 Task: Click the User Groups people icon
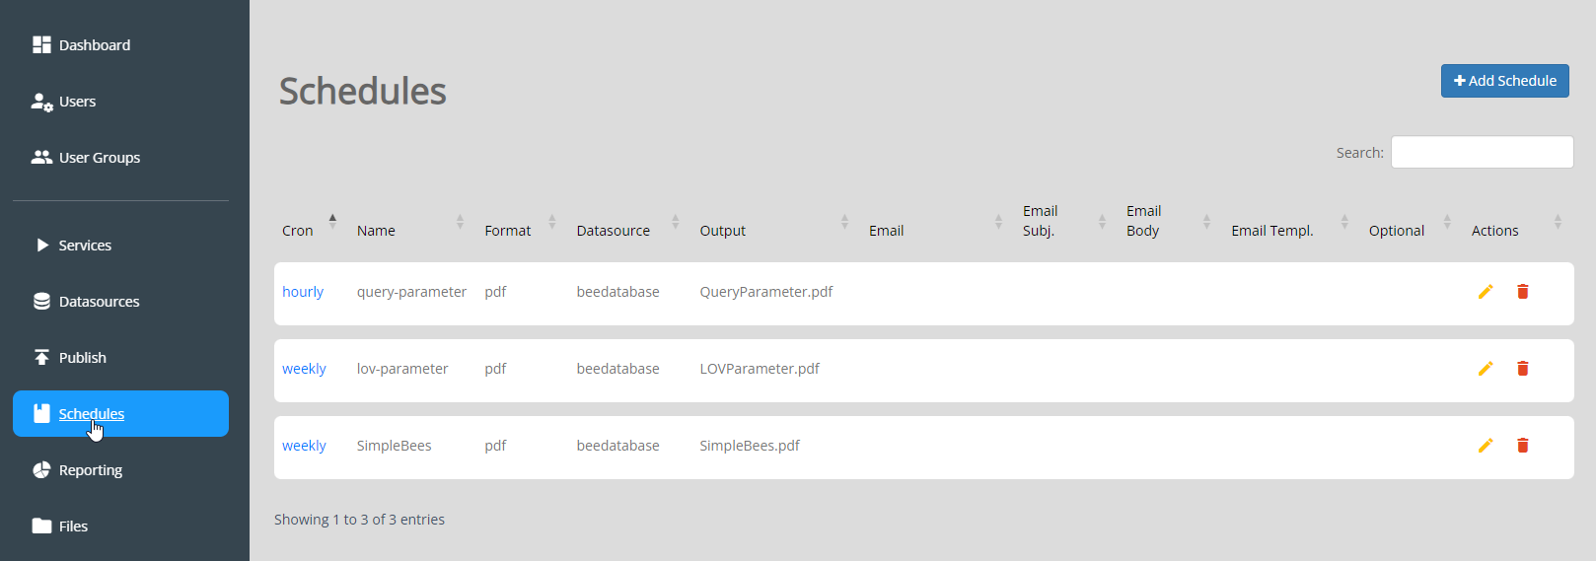[x=41, y=157]
